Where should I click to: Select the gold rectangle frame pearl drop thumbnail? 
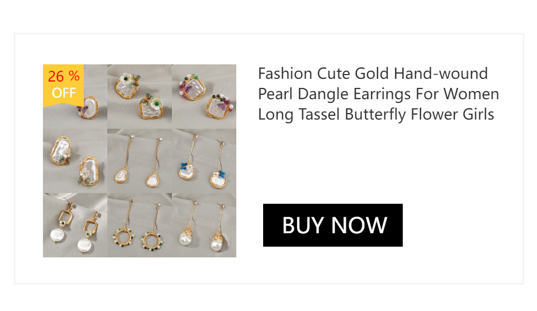pos(75,225)
